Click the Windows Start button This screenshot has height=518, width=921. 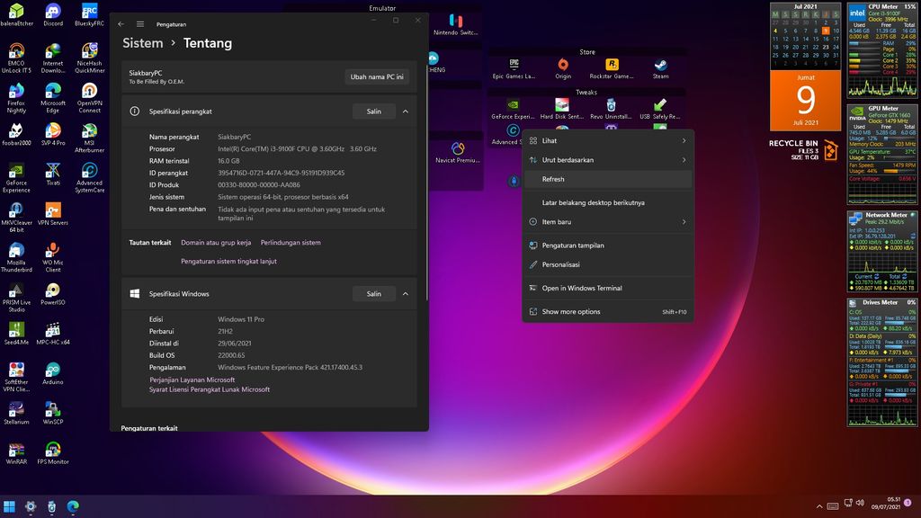(9, 506)
